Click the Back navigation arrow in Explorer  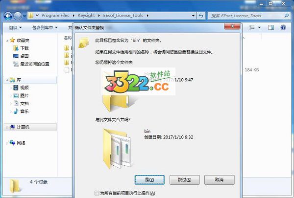click(8, 16)
